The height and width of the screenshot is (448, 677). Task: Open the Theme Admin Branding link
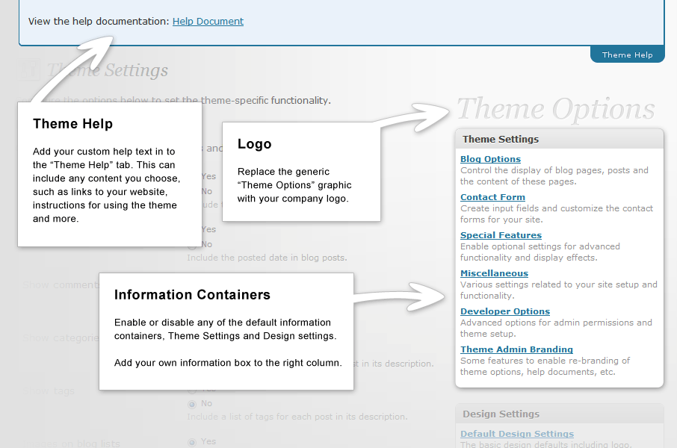[516, 349]
